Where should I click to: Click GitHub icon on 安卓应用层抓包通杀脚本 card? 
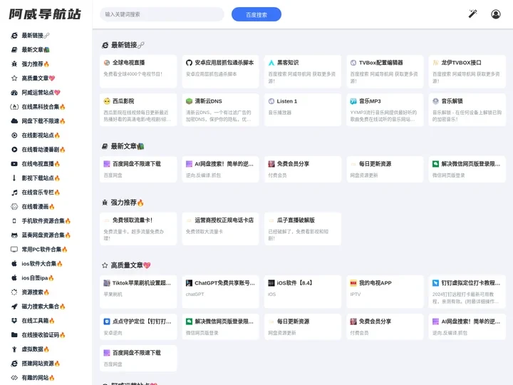(x=189, y=63)
